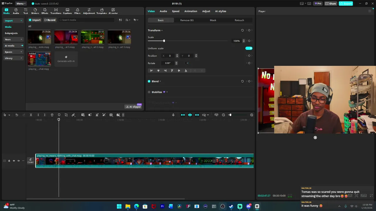This screenshot has height=211, width=376.
Task: Click the undo arrow in timeline toolbar
Action: pyautogui.click(x=17, y=115)
